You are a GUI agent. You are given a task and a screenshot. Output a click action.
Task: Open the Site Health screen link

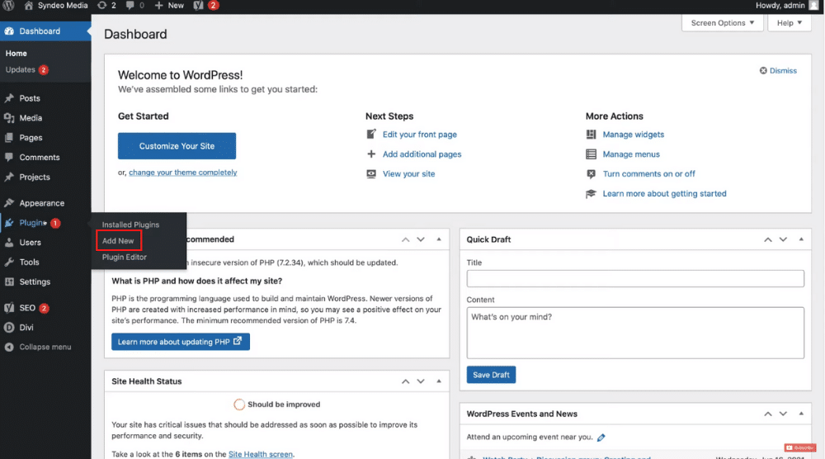tap(261, 454)
